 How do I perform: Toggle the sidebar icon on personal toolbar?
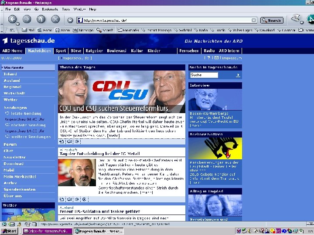[x=12, y=30]
